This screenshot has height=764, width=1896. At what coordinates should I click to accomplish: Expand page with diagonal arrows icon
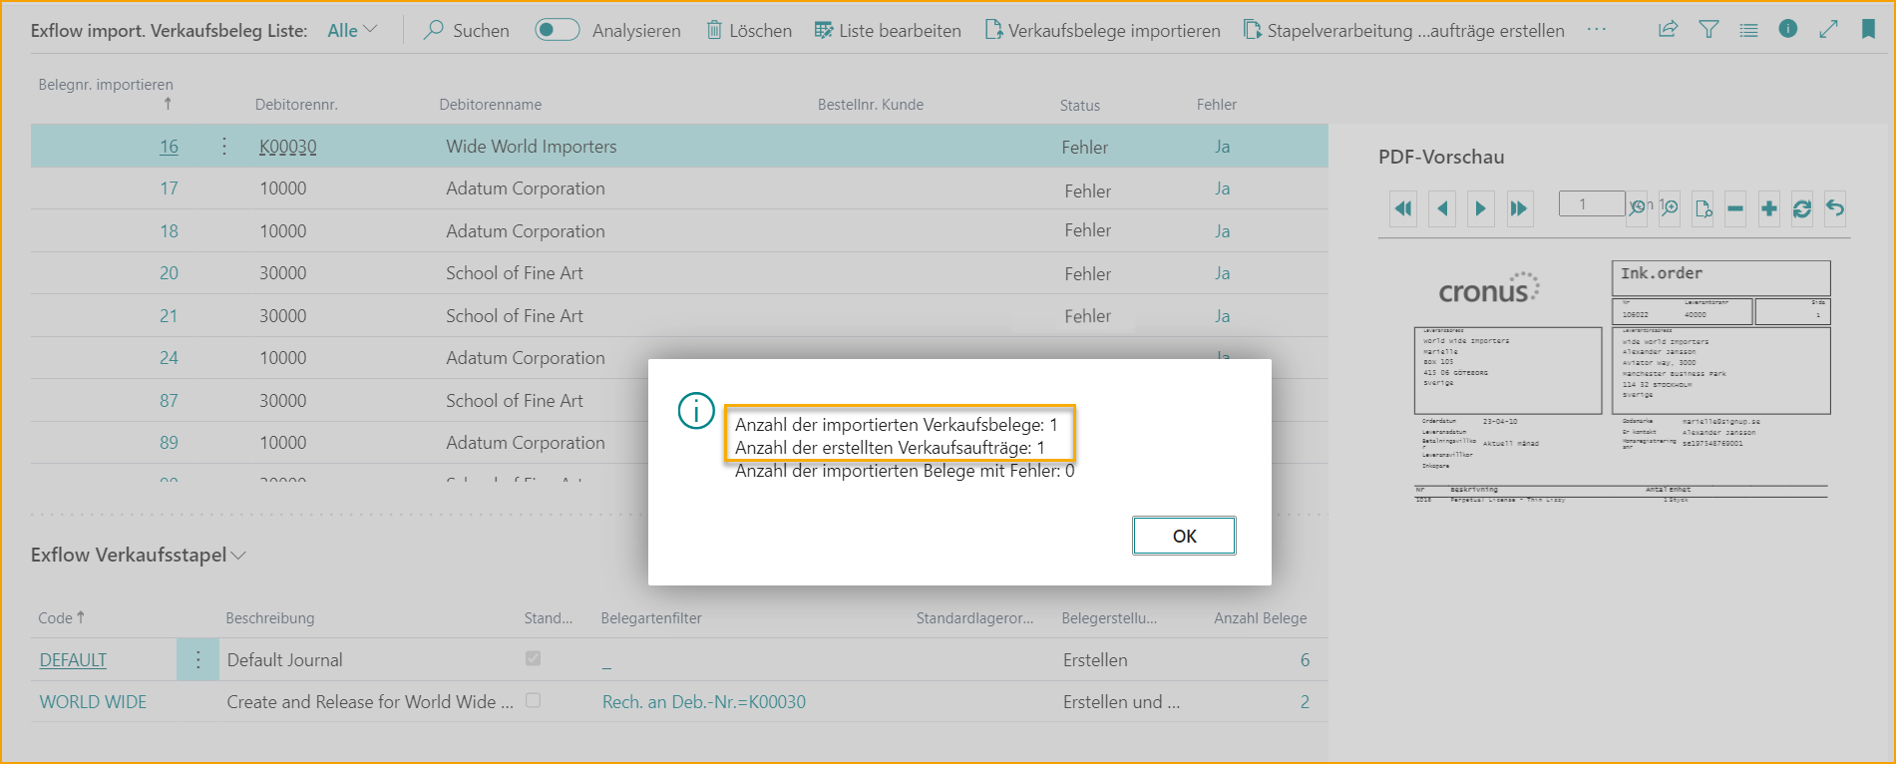1828,30
